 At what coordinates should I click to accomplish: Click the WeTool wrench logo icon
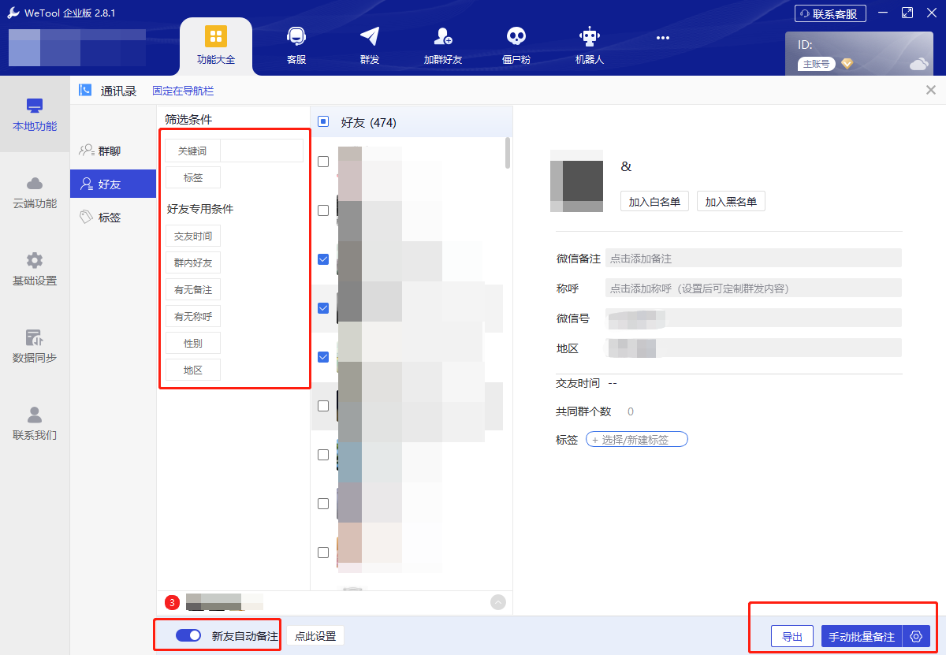(13, 13)
